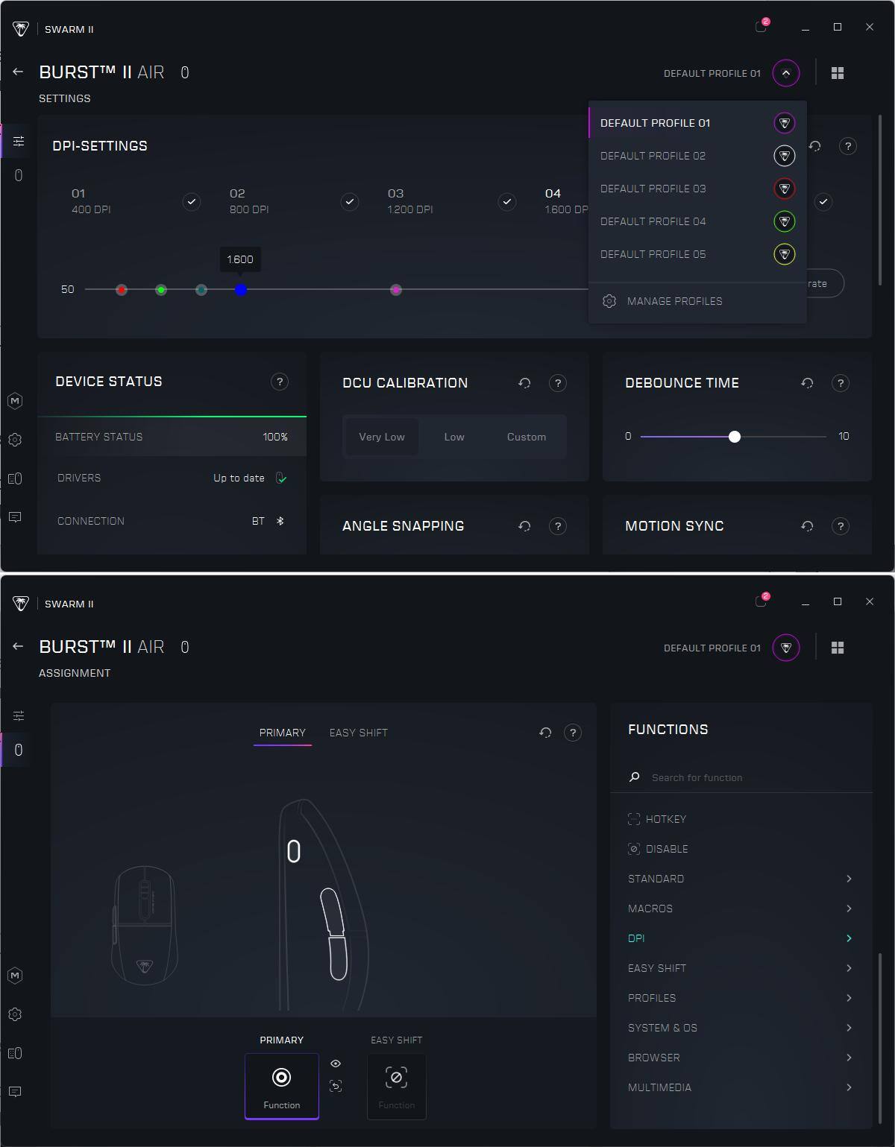Select Default Profile 03 from the list
The image size is (895, 1147).
(653, 189)
